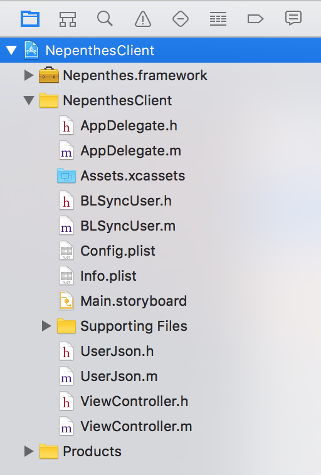This screenshot has width=321, height=475.
Task: Open the Breakpoint navigator tag icon
Action: (x=256, y=19)
